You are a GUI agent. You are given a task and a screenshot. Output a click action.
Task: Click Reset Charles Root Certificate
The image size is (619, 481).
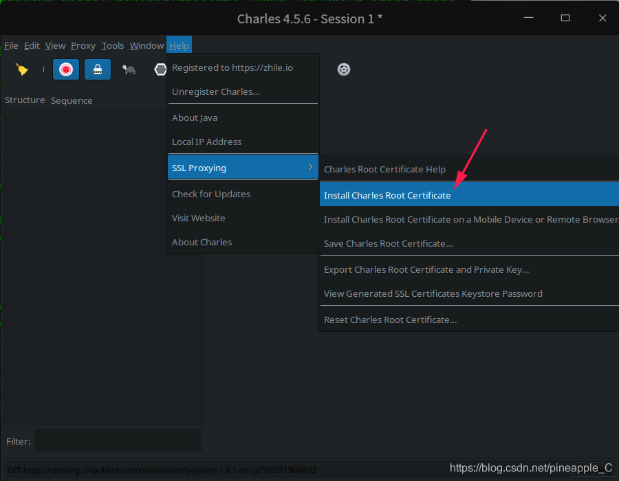pos(390,320)
